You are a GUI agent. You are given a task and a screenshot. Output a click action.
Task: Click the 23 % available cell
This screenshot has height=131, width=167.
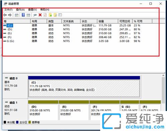(137, 25)
